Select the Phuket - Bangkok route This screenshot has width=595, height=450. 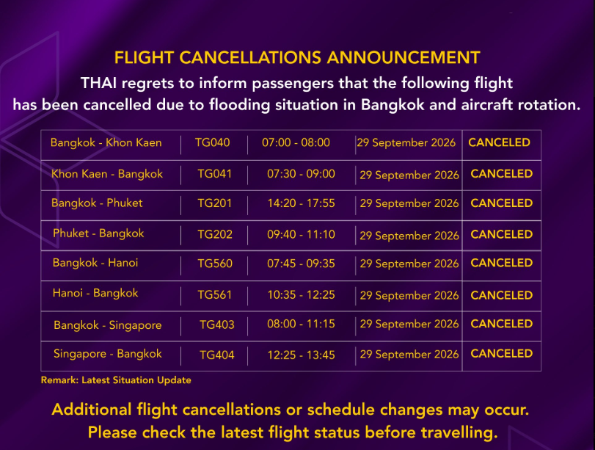pos(98,233)
